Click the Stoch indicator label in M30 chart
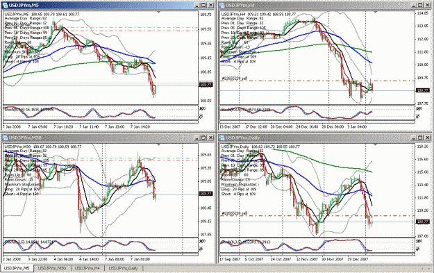Viewport: 434px width, 273px height. click(28, 242)
